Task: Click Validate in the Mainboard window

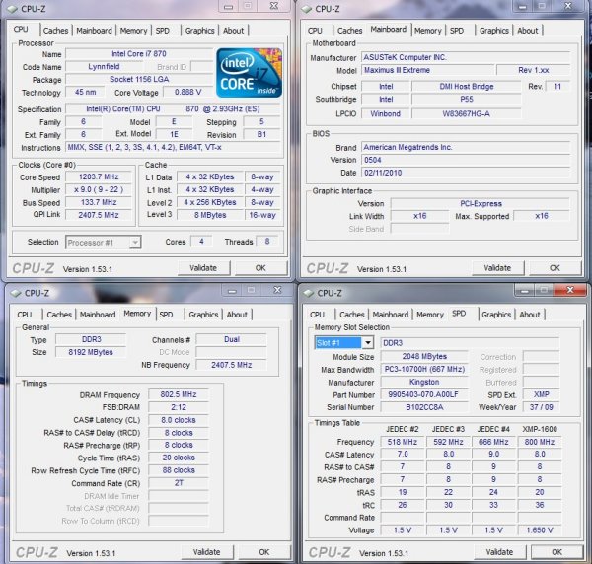Action: pos(497,268)
